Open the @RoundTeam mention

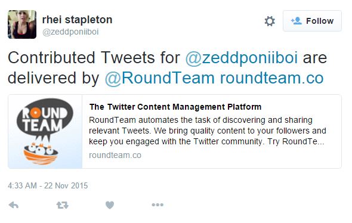[160, 78]
